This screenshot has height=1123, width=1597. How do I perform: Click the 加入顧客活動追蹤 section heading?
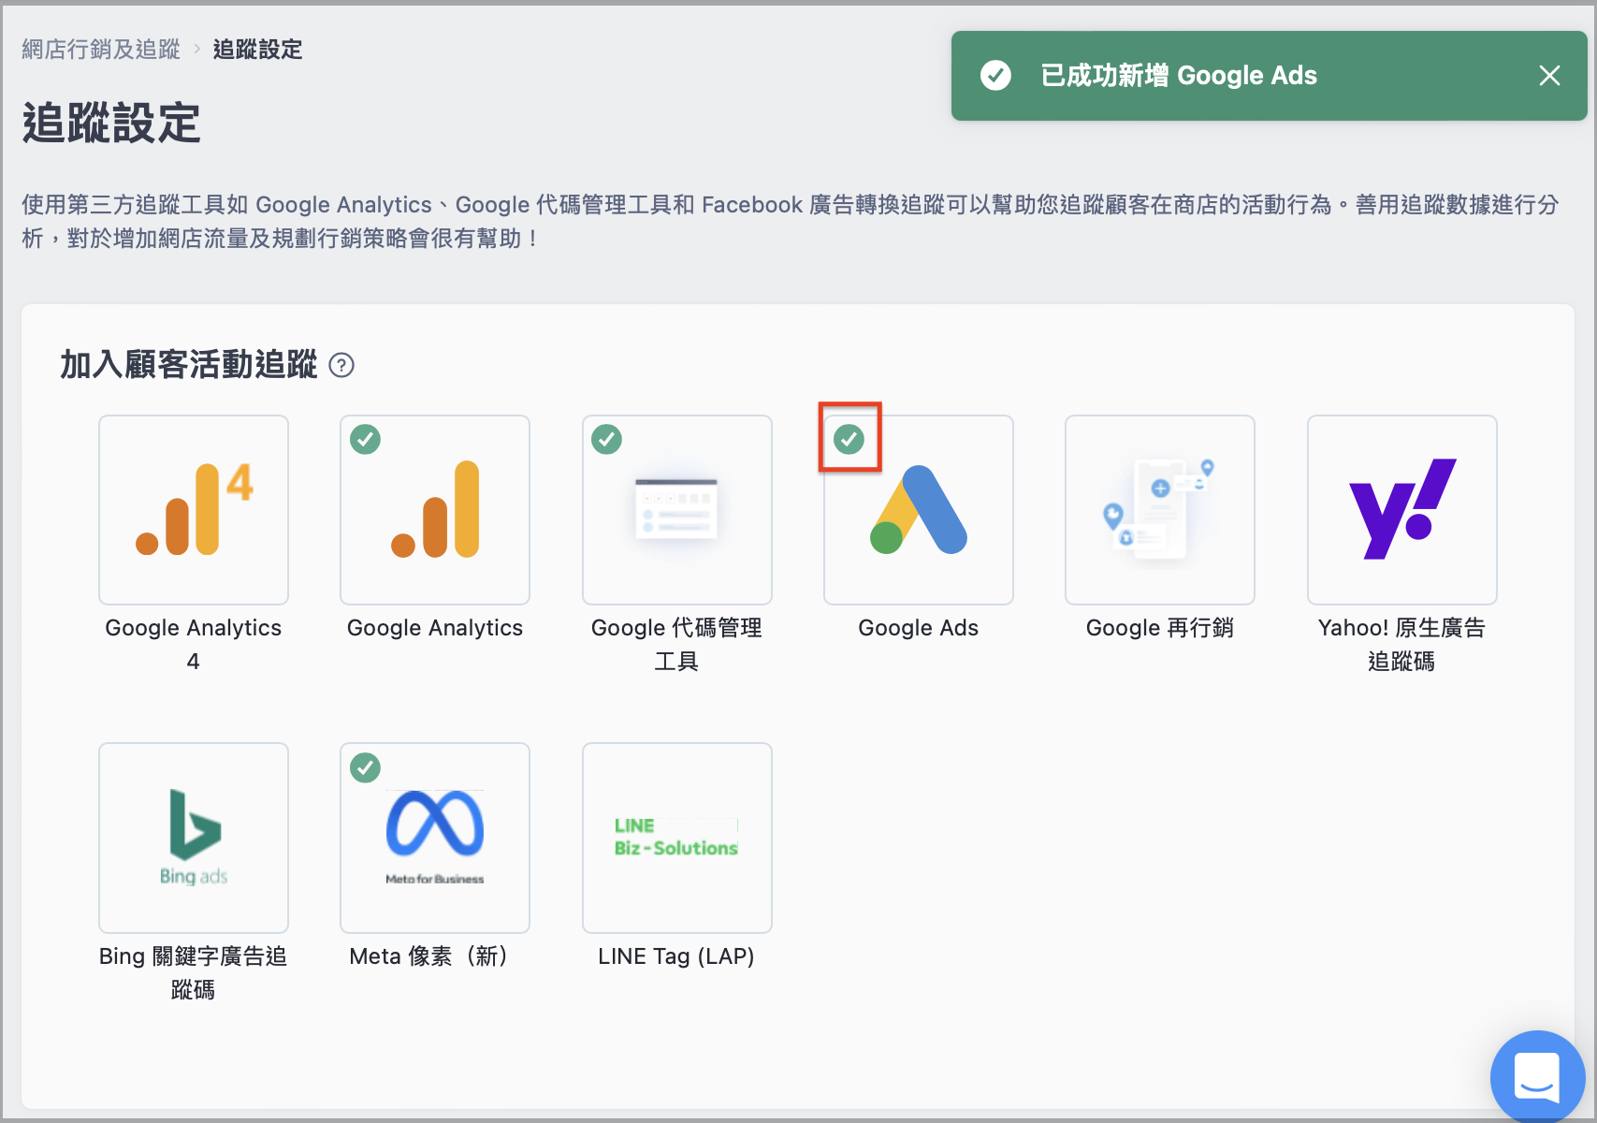[189, 365]
